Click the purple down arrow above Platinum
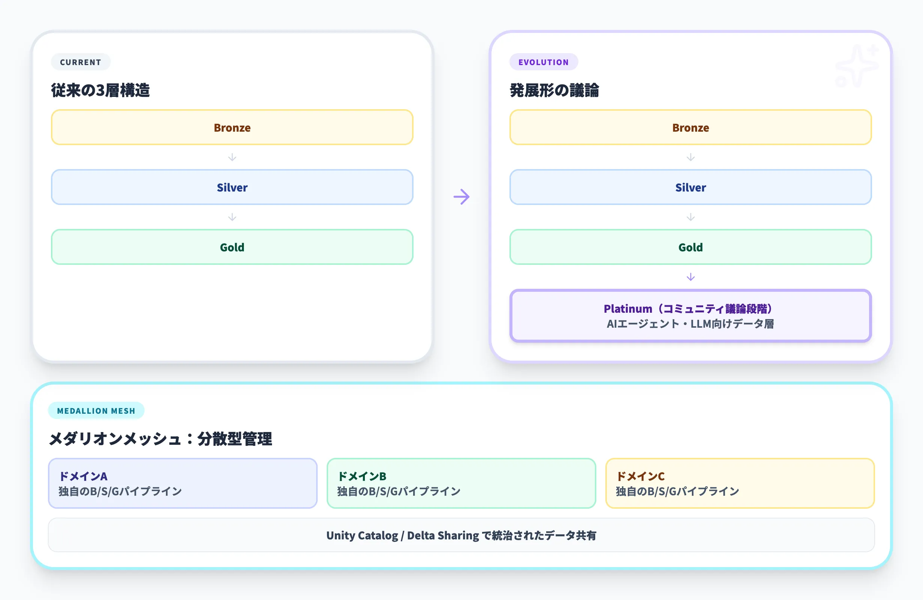 pos(690,277)
